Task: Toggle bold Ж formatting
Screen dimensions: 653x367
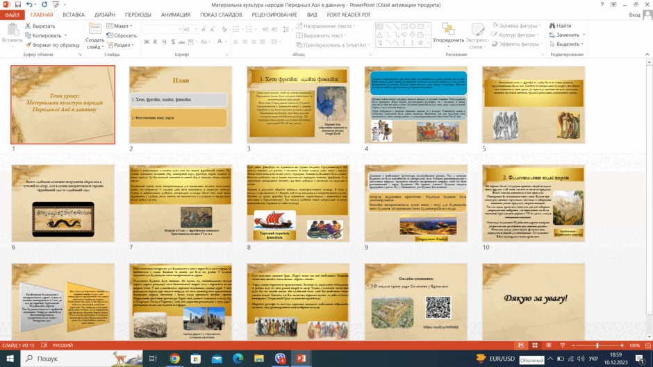Action: pyautogui.click(x=147, y=42)
